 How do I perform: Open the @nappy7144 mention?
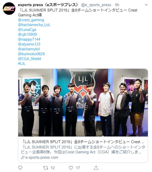(x=29, y=39)
